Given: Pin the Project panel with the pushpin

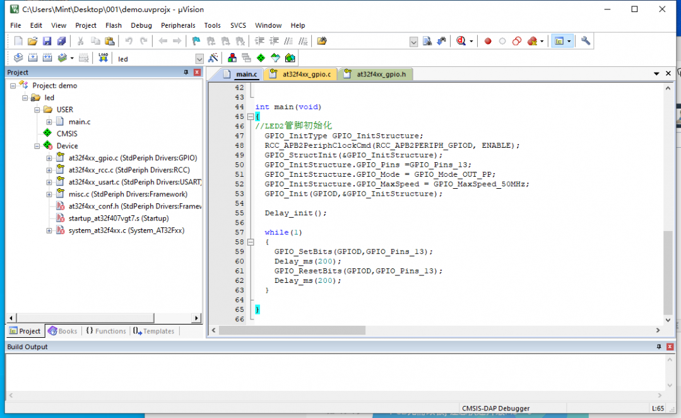Looking at the screenshot, I should tap(186, 72).
